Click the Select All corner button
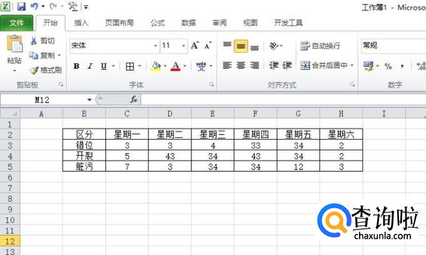The image size is (426, 255). (10, 113)
